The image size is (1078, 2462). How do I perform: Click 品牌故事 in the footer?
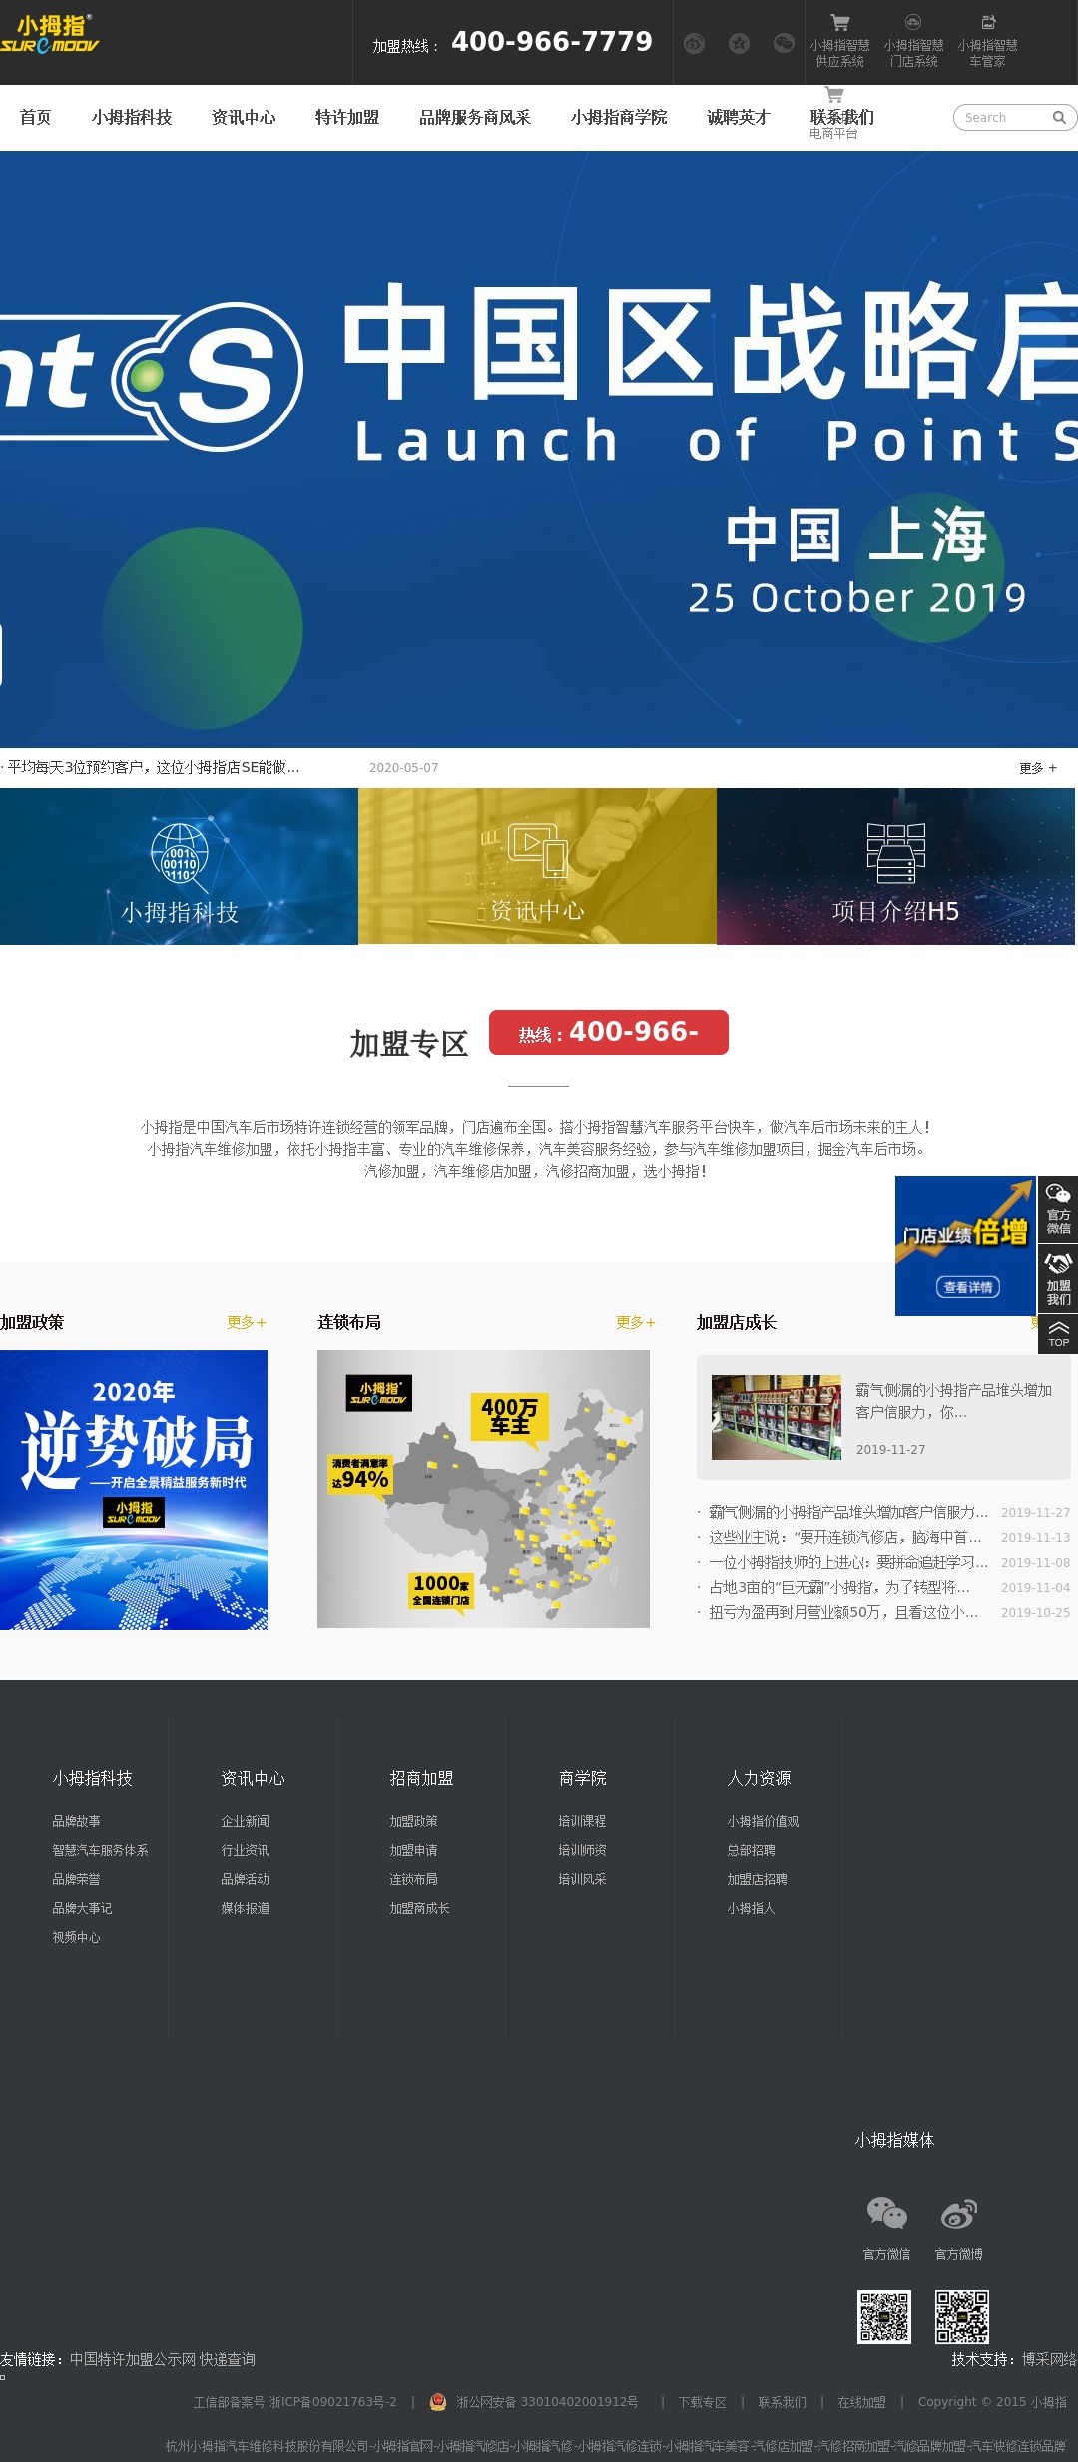(x=76, y=1821)
